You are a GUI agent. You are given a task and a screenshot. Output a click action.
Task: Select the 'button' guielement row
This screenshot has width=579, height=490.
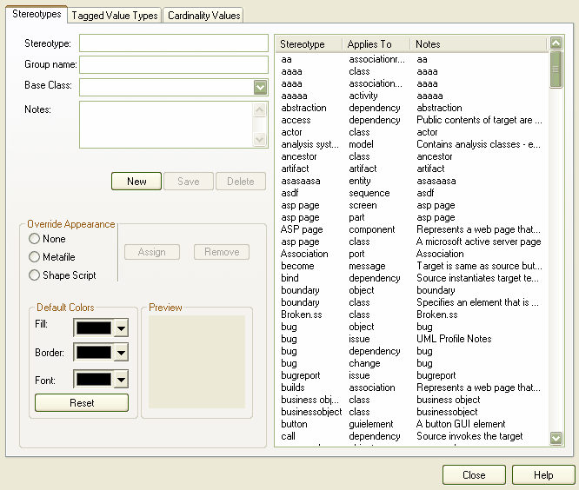coord(412,424)
